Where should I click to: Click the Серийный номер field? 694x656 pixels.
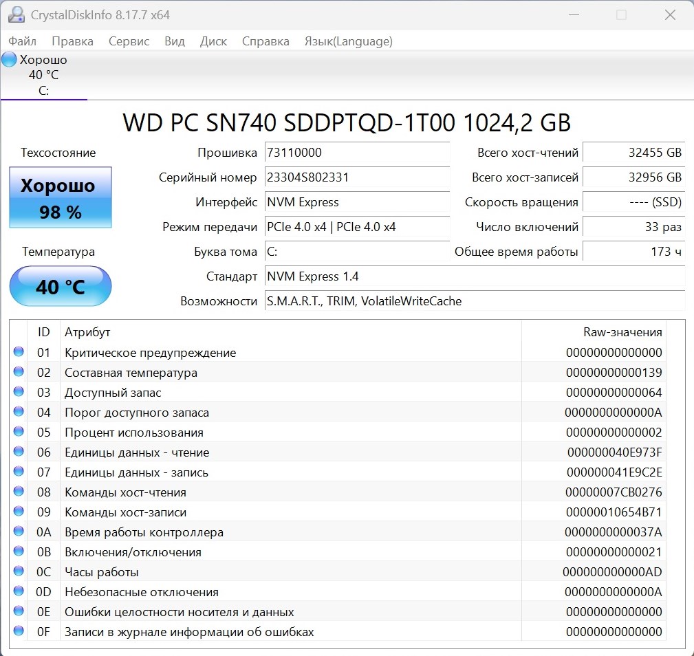(x=357, y=177)
